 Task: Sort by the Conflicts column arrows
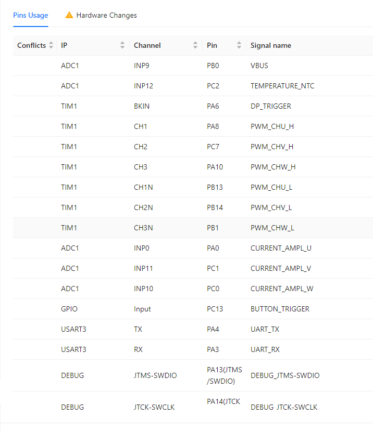51,45
